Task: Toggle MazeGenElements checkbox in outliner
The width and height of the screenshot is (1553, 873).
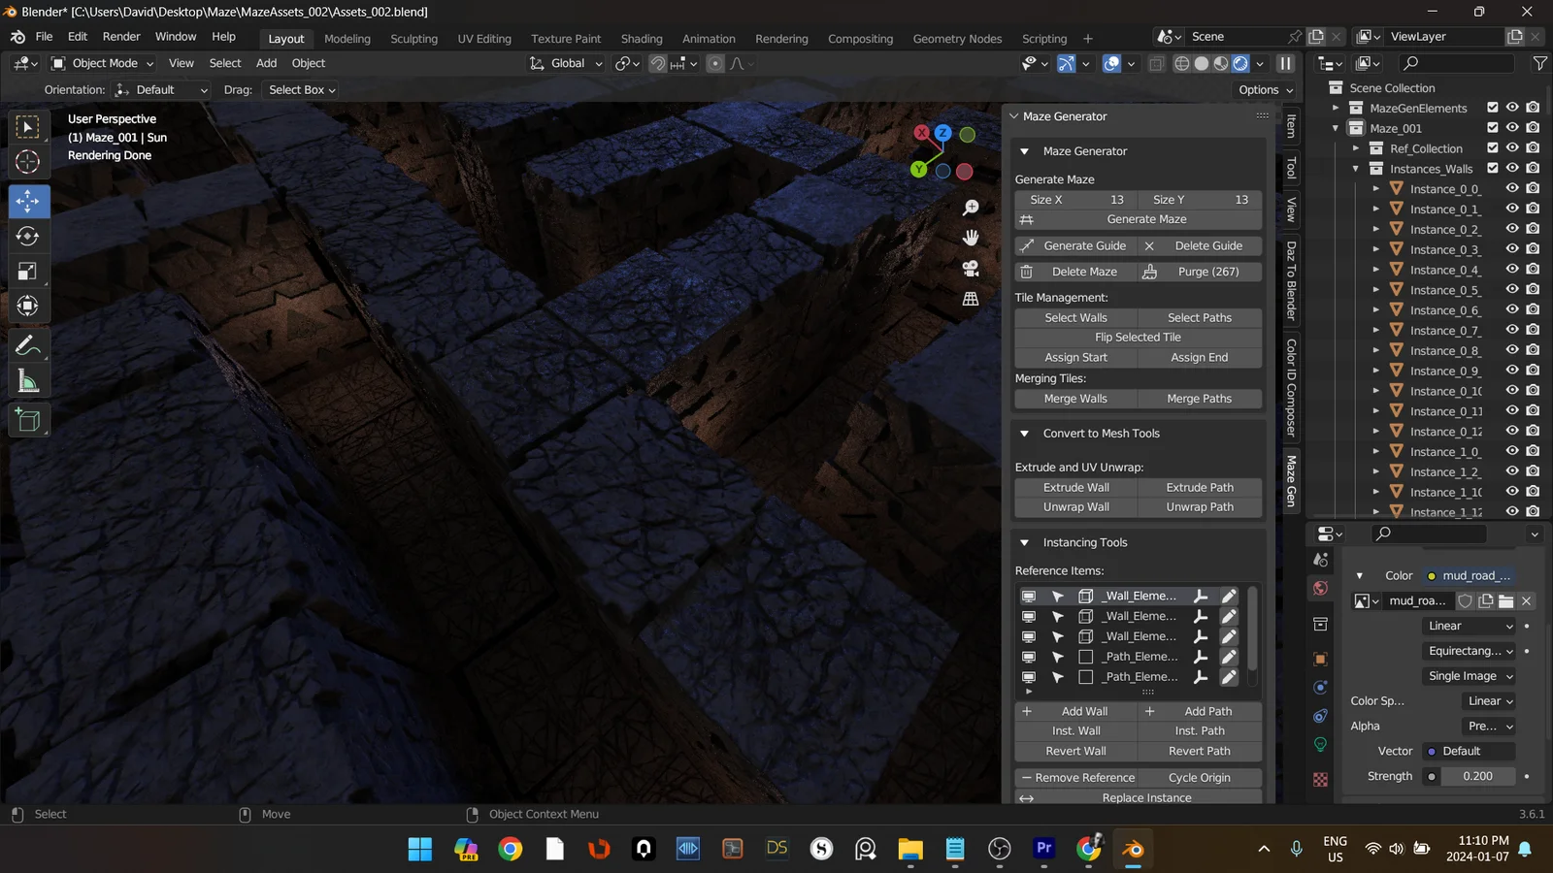Action: 1492,108
